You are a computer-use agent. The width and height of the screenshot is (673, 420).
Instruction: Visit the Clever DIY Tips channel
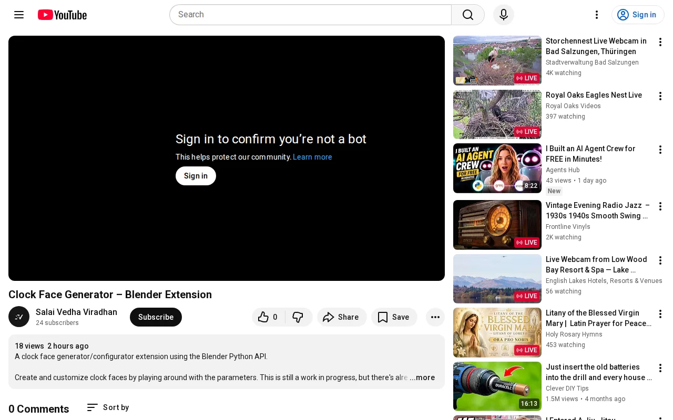567,388
